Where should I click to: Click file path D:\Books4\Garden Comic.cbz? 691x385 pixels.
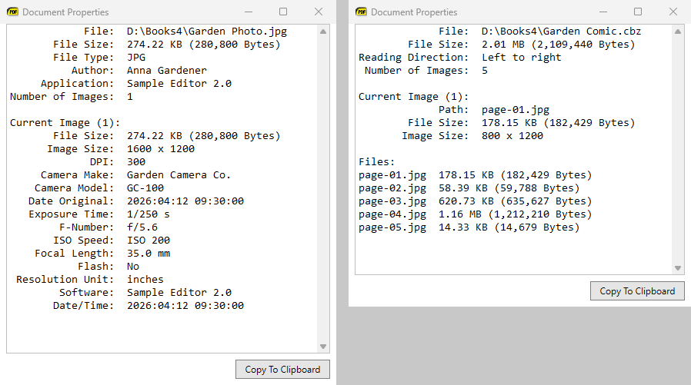tap(561, 32)
